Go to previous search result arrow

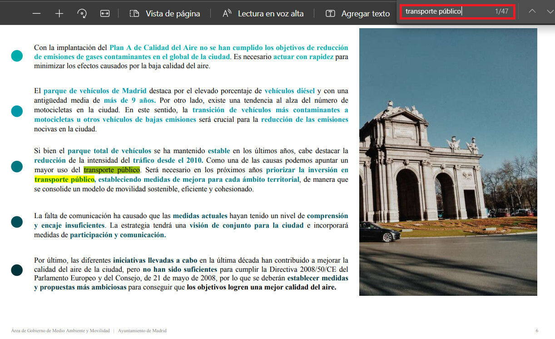click(532, 11)
